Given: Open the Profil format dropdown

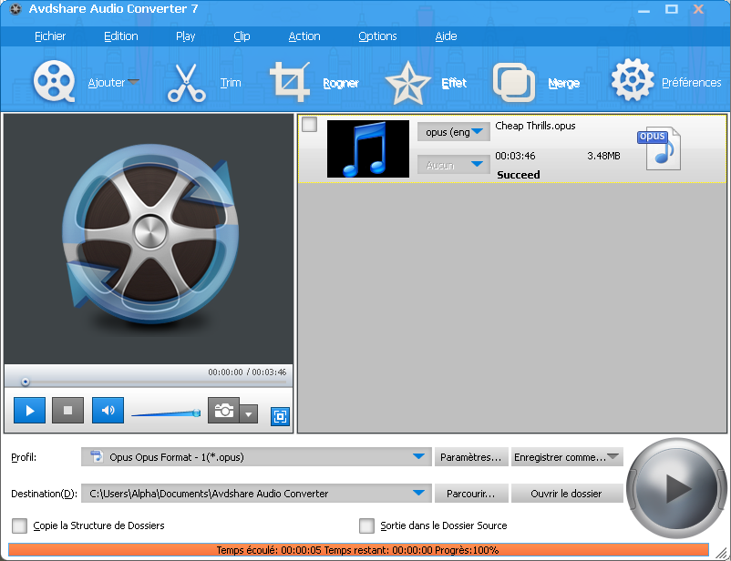Looking at the screenshot, I should [256, 456].
